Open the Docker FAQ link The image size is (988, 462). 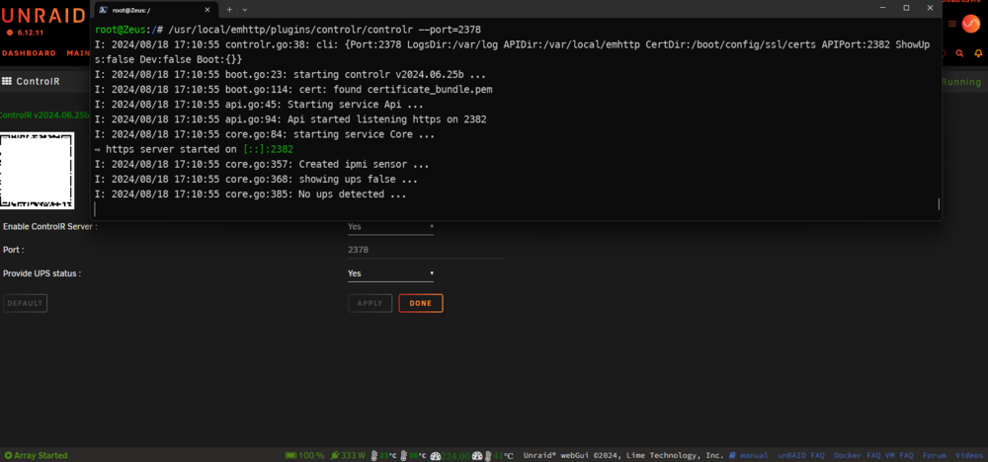point(857,455)
